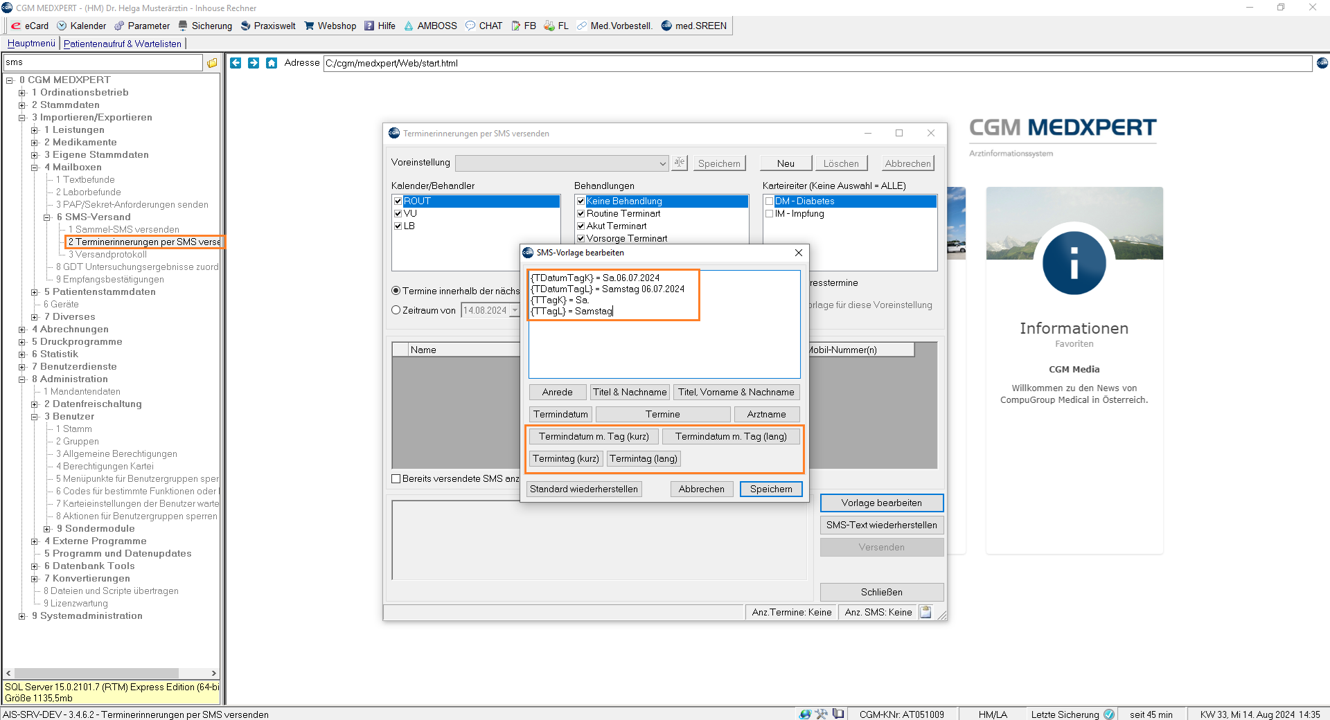This screenshot has width=1330, height=720.
Task: Click the rename icon next to Voreinstellung dropdown
Action: [x=679, y=163]
